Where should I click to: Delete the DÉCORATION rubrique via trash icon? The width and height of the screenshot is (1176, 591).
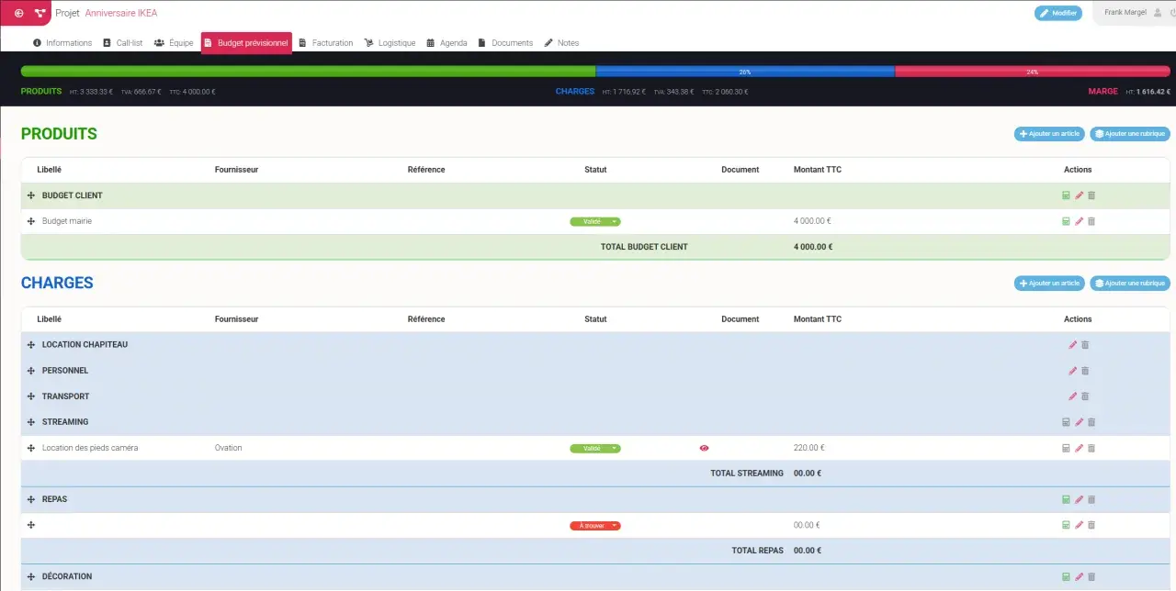coord(1091,577)
